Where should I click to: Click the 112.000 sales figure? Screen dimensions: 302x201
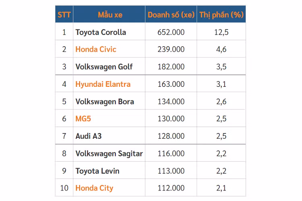point(171,188)
